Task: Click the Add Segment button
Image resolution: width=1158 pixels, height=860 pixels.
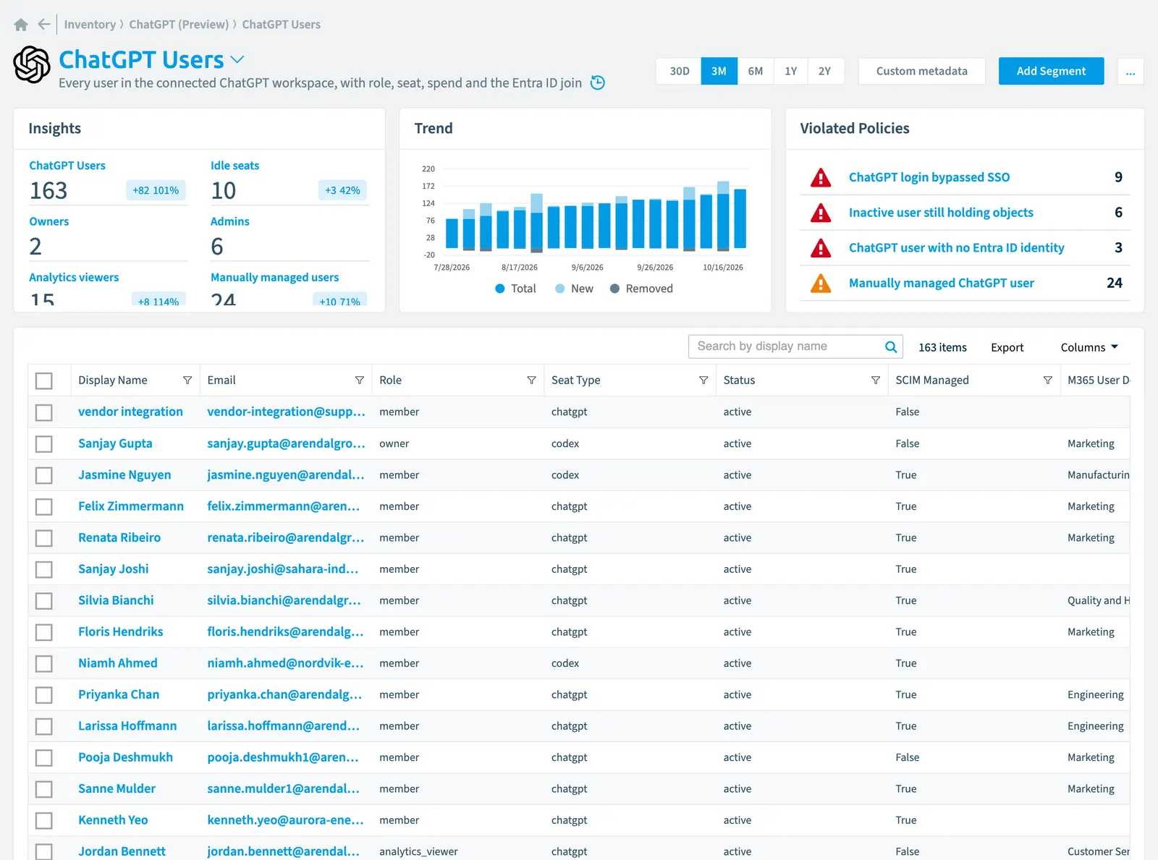Action: (1051, 71)
